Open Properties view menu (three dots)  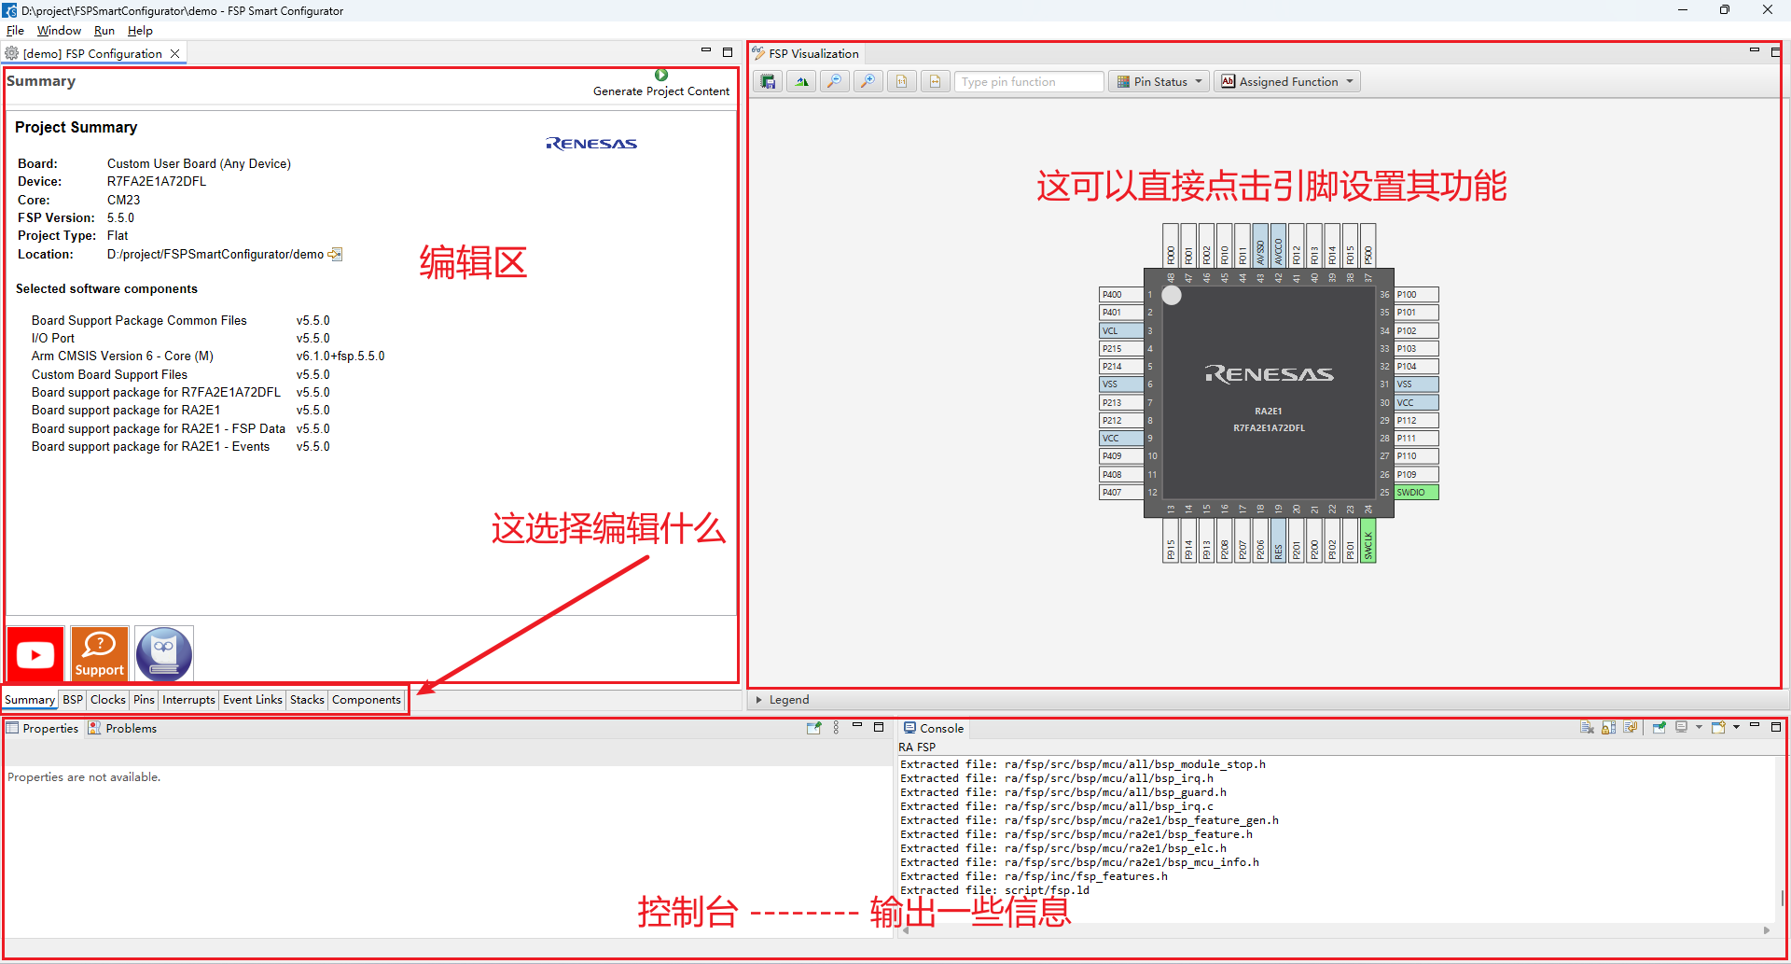836,728
